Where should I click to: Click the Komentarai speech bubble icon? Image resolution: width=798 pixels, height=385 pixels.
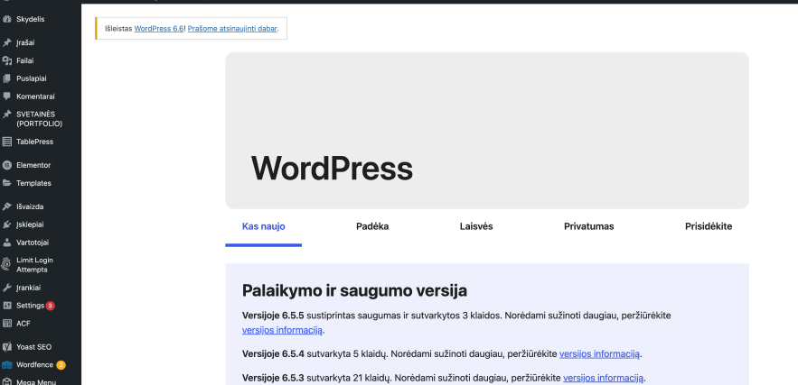point(6,96)
